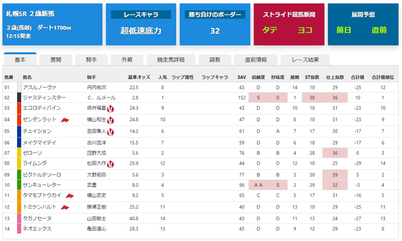402x241 pixels.
Task: Click the ヨコ link in ストライド競馬新聞
Action: click(x=305, y=30)
